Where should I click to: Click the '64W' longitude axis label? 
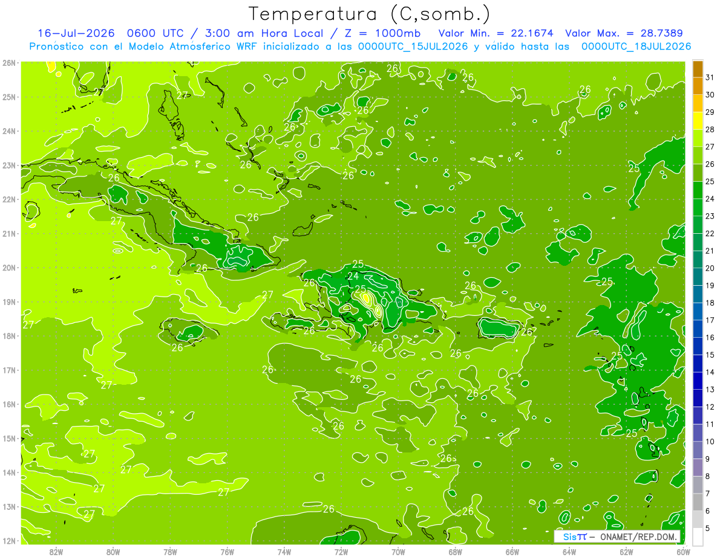point(569,551)
